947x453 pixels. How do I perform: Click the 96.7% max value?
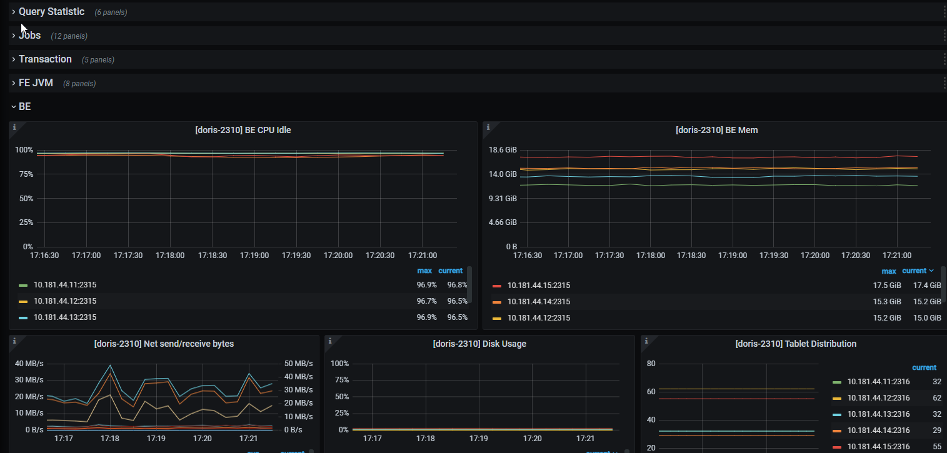(427, 301)
